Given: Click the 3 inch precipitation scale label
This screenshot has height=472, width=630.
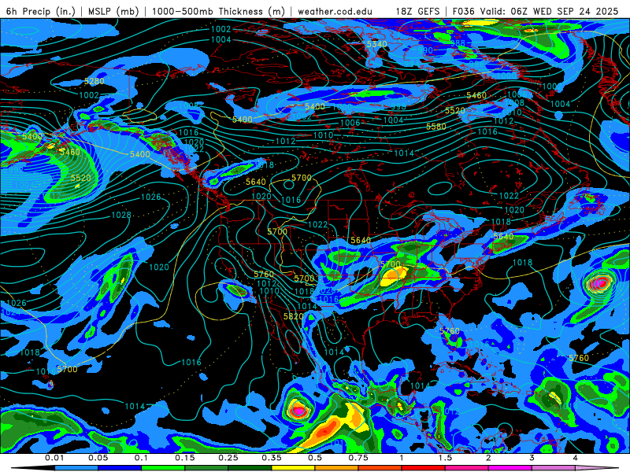Looking at the screenshot, I should [532, 458].
